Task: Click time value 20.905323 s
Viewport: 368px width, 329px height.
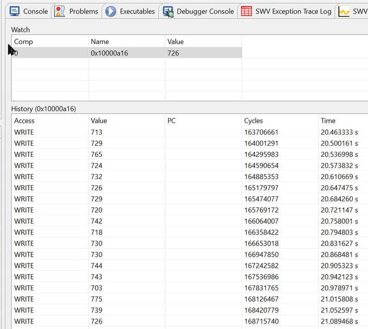Action: point(339,266)
